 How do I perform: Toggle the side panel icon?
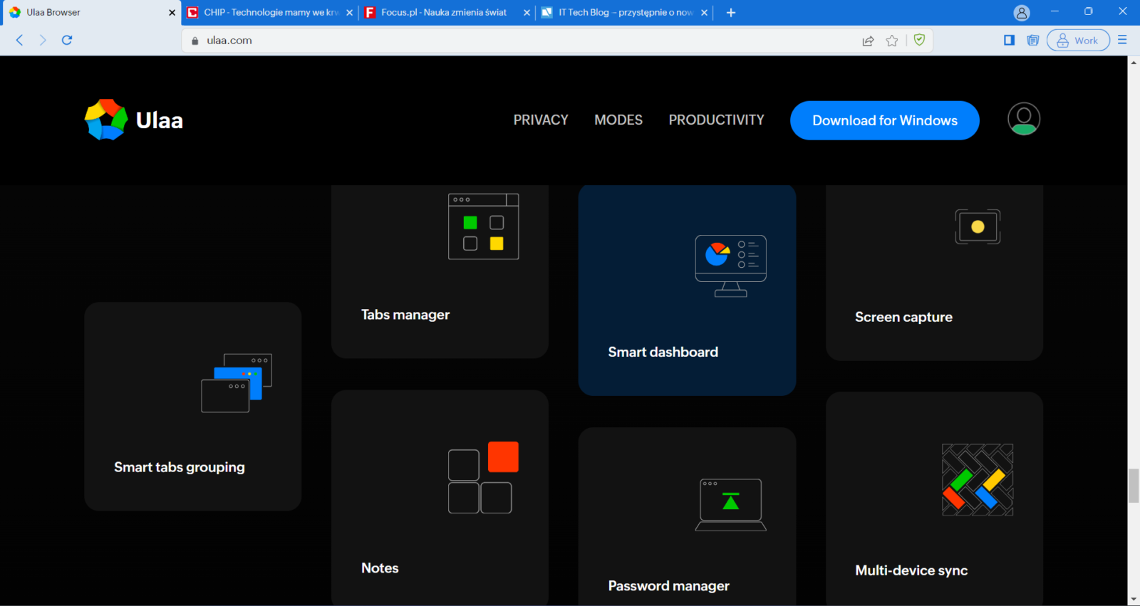1009,40
